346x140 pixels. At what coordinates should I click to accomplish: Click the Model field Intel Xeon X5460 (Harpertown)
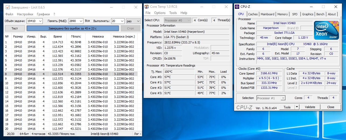click(x=196, y=31)
